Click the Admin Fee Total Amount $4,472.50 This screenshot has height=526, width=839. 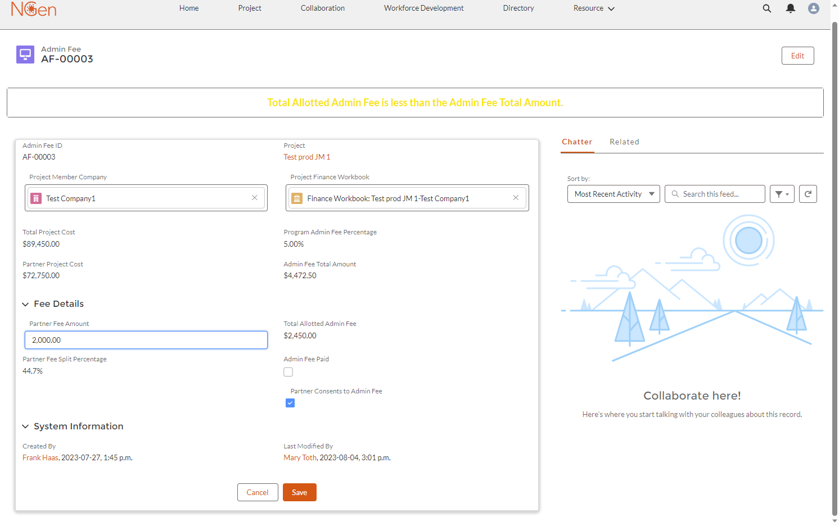point(300,276)
